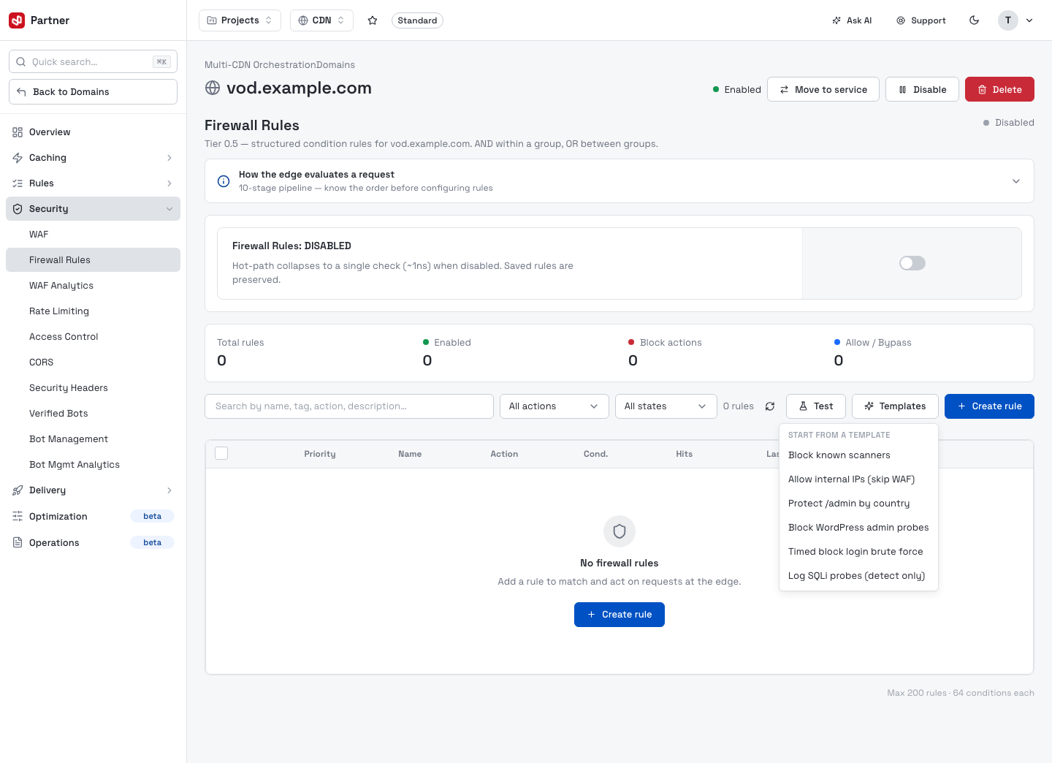The image size is (1052, 763).
Task: Open Rate Limiting page
Action: (x=93, y=311)
